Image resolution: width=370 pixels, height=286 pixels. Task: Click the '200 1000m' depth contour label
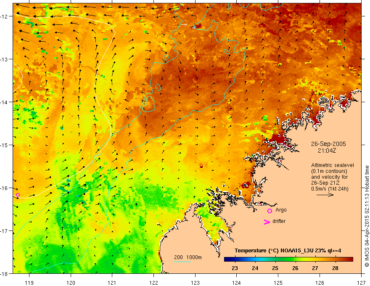[x=188, y=257]
